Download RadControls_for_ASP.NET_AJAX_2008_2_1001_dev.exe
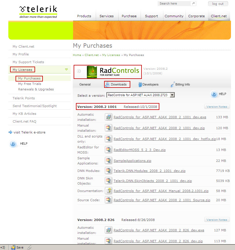This screenshot has height=250, width=235. (160, 117)
